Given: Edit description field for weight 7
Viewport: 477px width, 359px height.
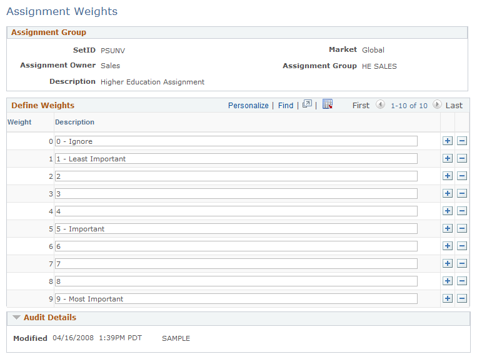Looking at the screenshot, I should tap(236, 263).
